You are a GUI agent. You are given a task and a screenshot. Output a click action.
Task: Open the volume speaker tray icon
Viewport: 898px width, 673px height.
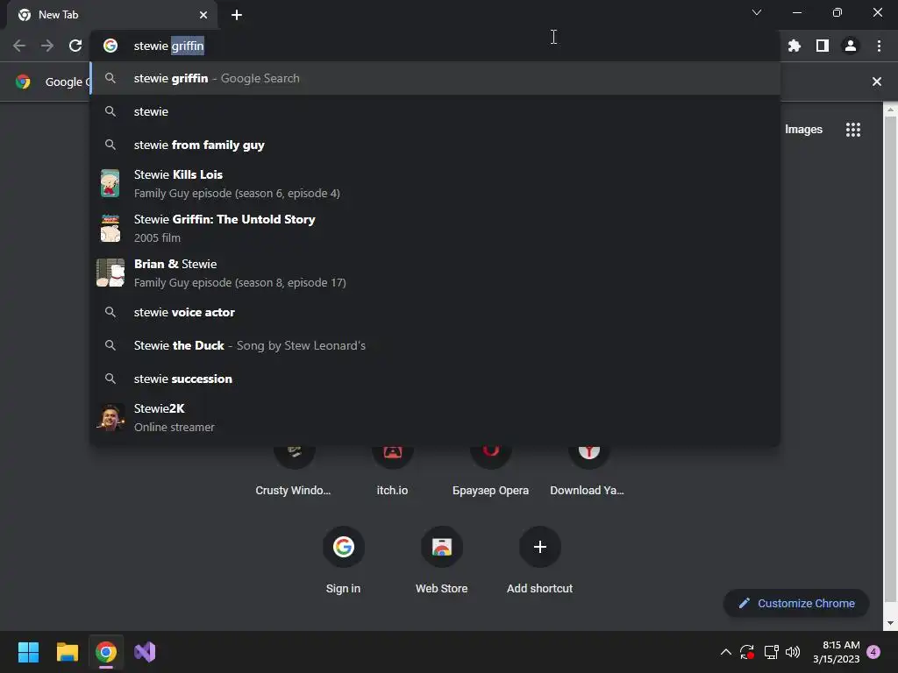(793, 652)
